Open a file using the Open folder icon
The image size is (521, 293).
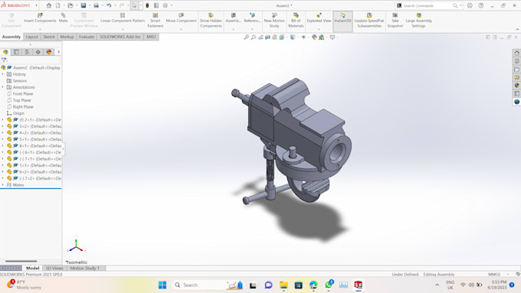pos(70,5)
